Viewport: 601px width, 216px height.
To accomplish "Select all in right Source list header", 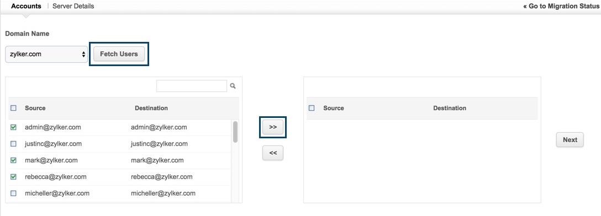I will [312, 108].
